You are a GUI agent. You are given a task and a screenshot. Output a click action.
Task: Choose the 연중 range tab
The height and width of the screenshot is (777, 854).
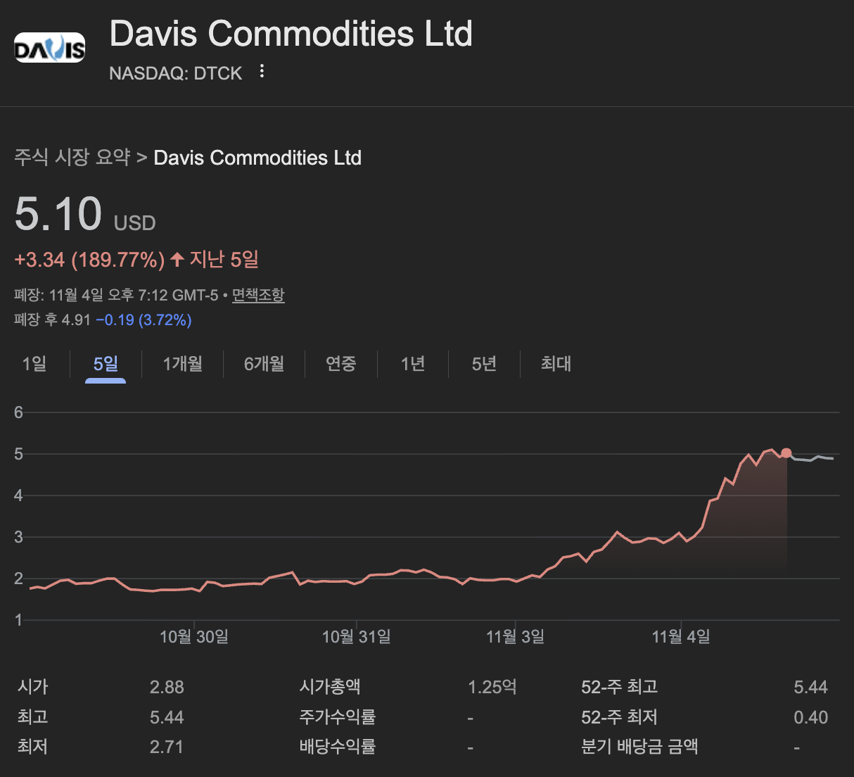[341, 364]
